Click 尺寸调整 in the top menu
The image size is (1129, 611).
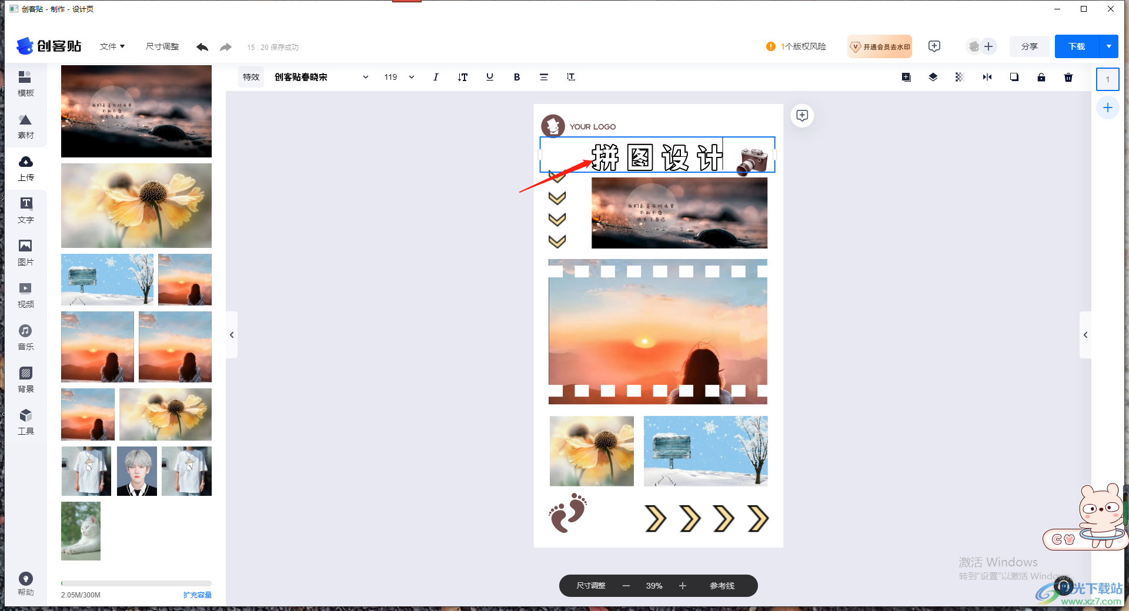click(x=162, y=46)
